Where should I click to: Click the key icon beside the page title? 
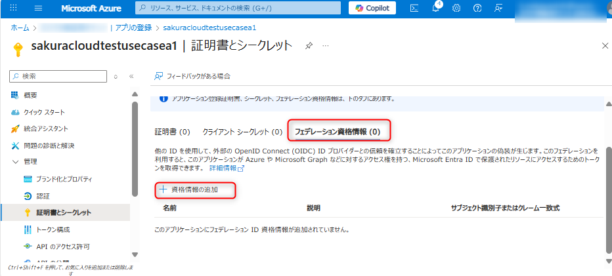click(18, 49)
